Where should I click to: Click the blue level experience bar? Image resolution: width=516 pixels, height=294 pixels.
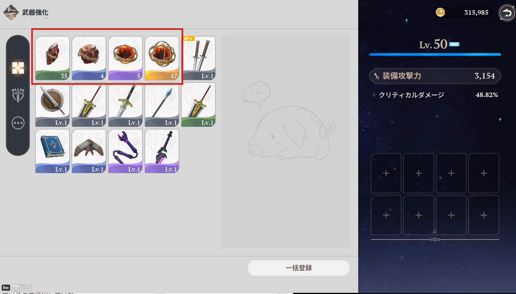tap(435, 54)
